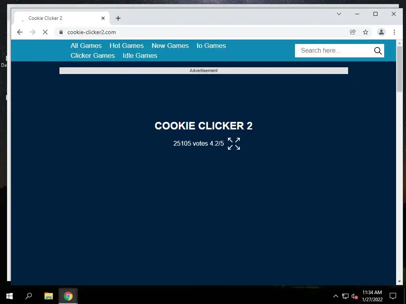This screenshot has height=304, width=406.
Task: Open the Windows Start menu
Action: (x=10, y=296)
